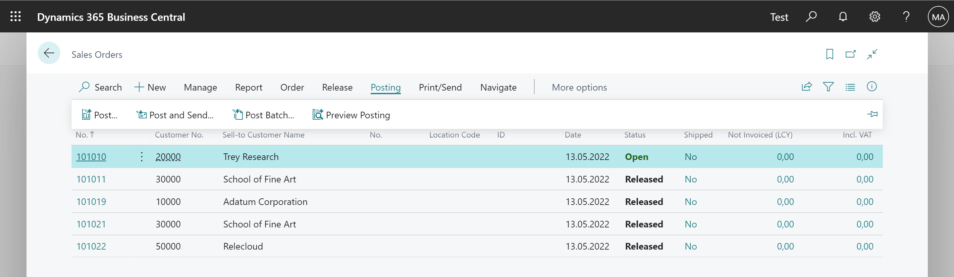Open the Report menu

pyautogui.click(x=248, y=88)
